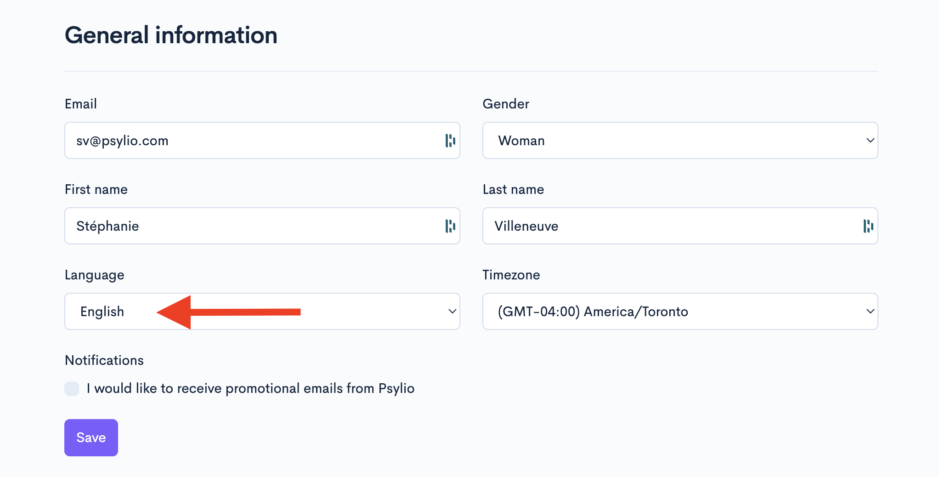Click the General information heading

coord(171,35)
